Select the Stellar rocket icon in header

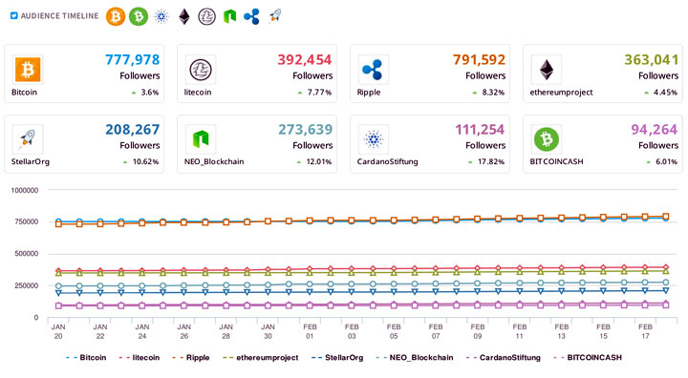pos(275,16)
